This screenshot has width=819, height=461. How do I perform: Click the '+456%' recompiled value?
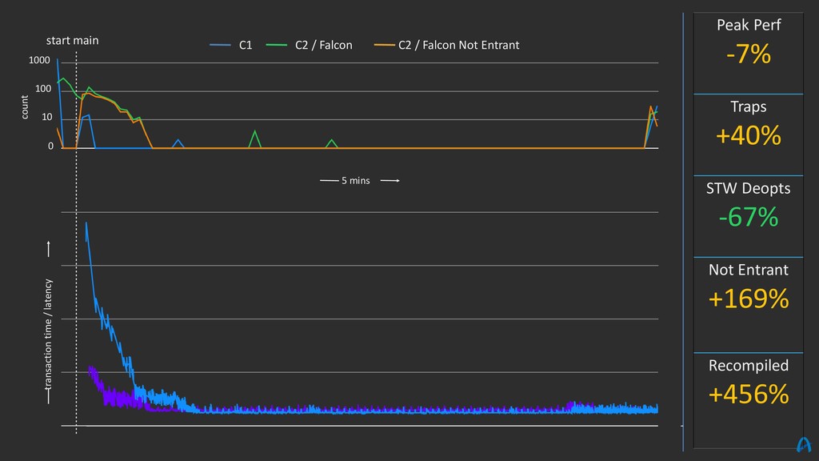coord(749,395)
